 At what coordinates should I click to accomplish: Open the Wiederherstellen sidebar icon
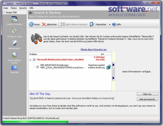point(14,31)
